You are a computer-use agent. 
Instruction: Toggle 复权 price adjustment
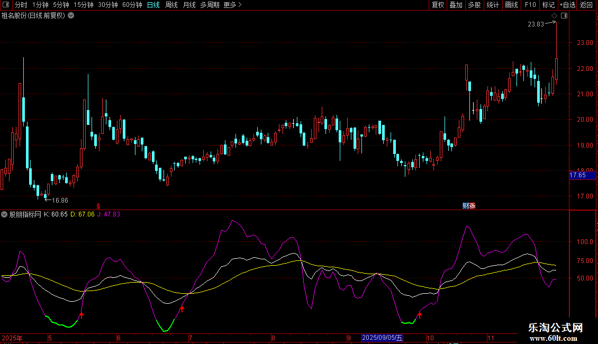[x=438, y=5]
